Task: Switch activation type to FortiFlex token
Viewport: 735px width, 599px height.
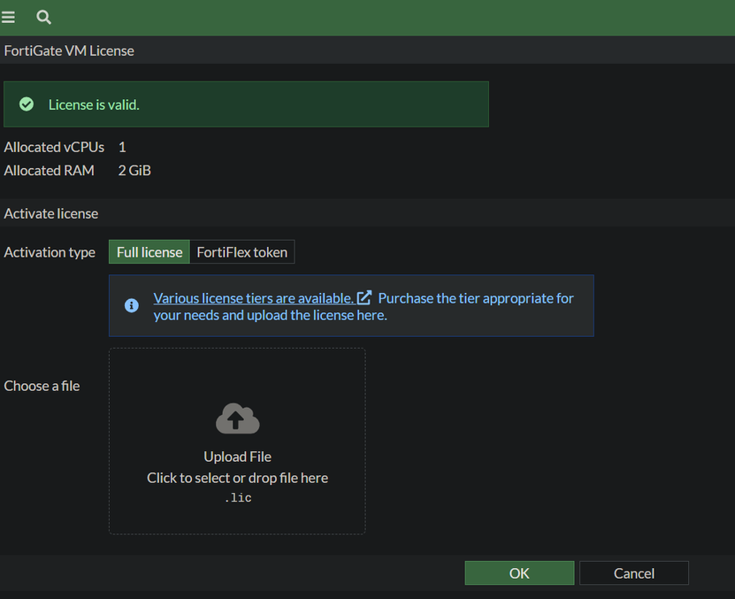Action: click(241, 252)
